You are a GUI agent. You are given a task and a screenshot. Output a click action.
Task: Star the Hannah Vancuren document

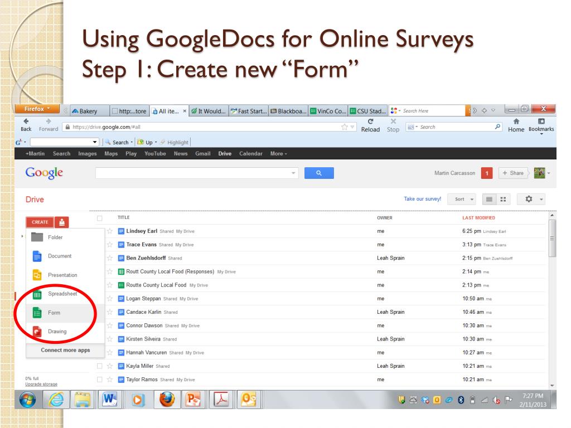click(110, 352)
